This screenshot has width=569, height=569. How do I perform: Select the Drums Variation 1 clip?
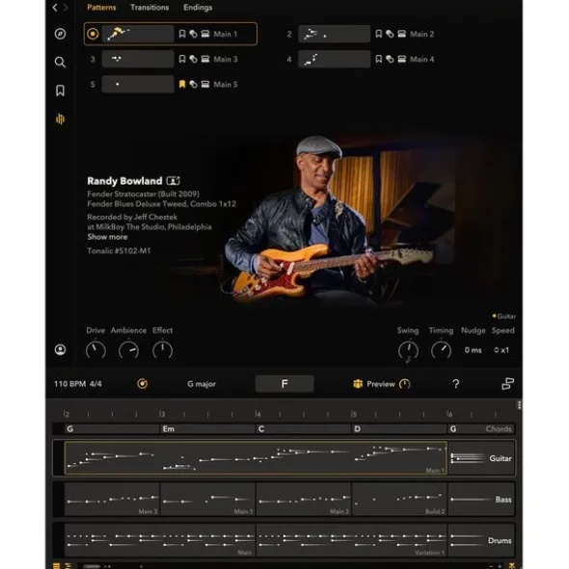(x=352, y=540)
